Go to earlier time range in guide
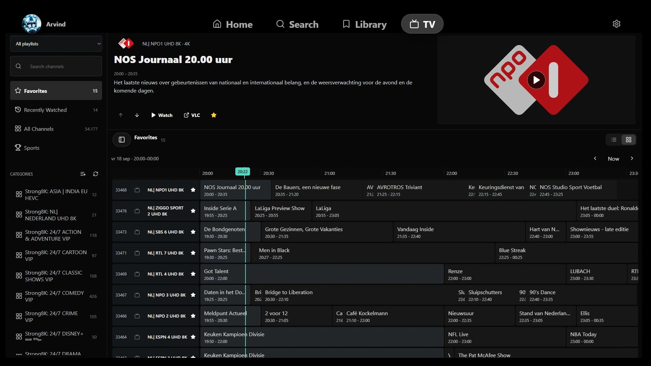The height and width of the screenshot is (366, 651). tap(595, 158)
